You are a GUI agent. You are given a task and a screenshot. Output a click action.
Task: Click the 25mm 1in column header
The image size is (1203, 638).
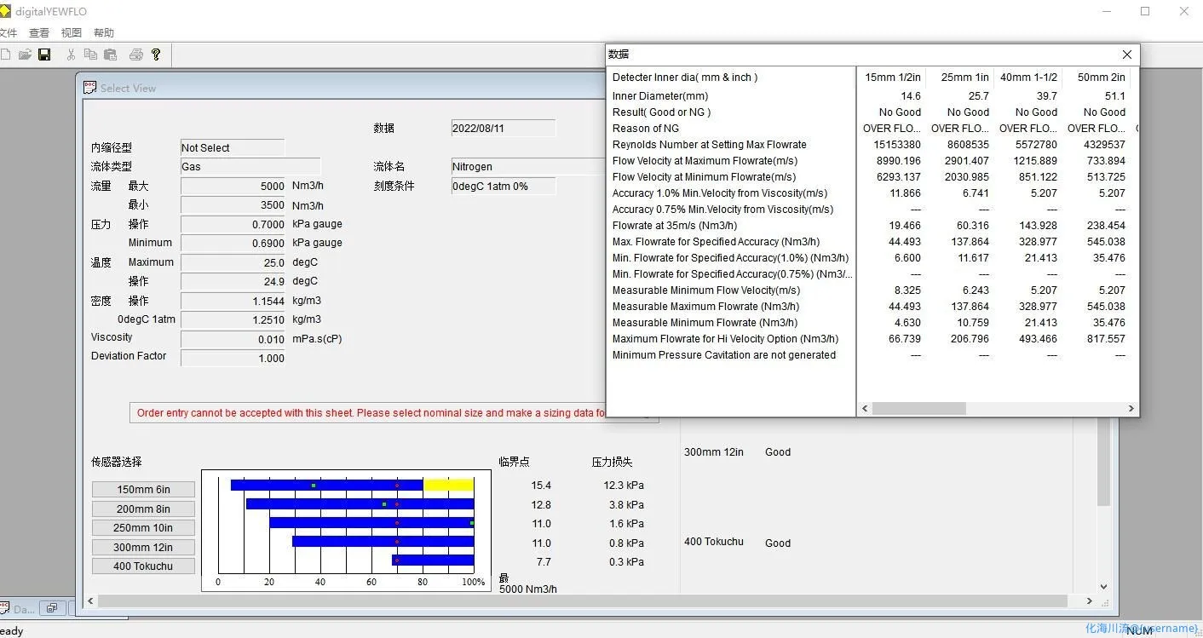coord(964,78)
